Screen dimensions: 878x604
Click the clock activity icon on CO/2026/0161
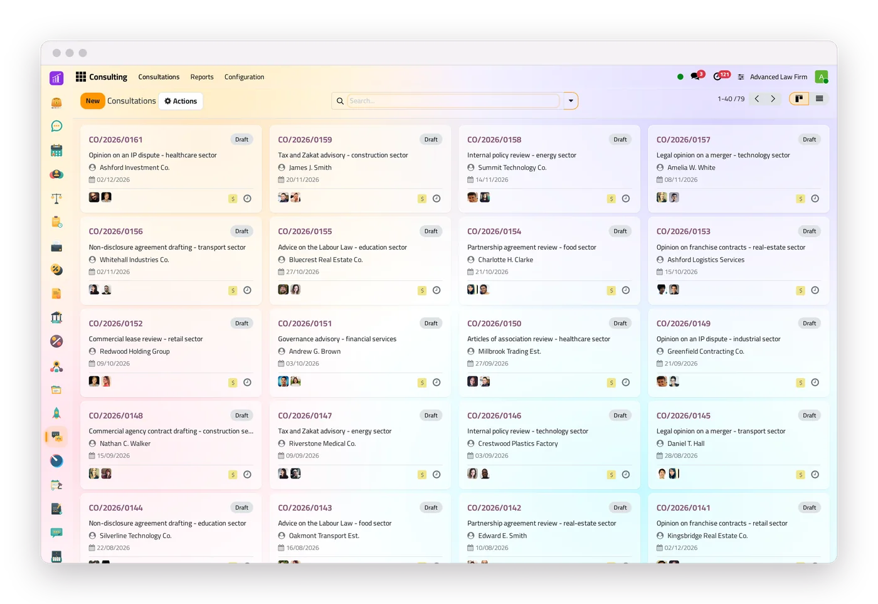pos(247,198)
